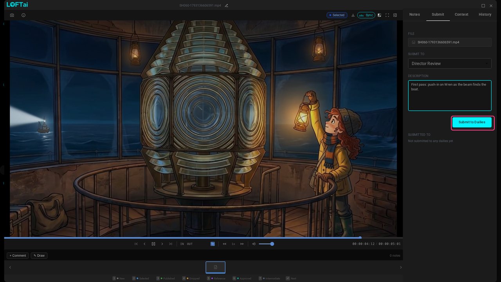501x282 pixels.
Task: Click the pencil icon to rename the file
Action: coord(227,5)
